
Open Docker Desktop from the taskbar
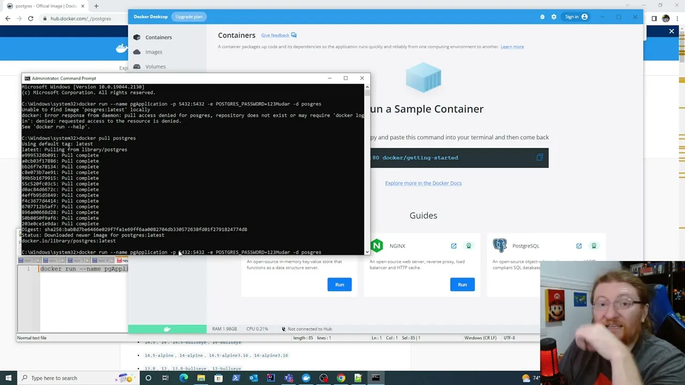tap(306, 378)
